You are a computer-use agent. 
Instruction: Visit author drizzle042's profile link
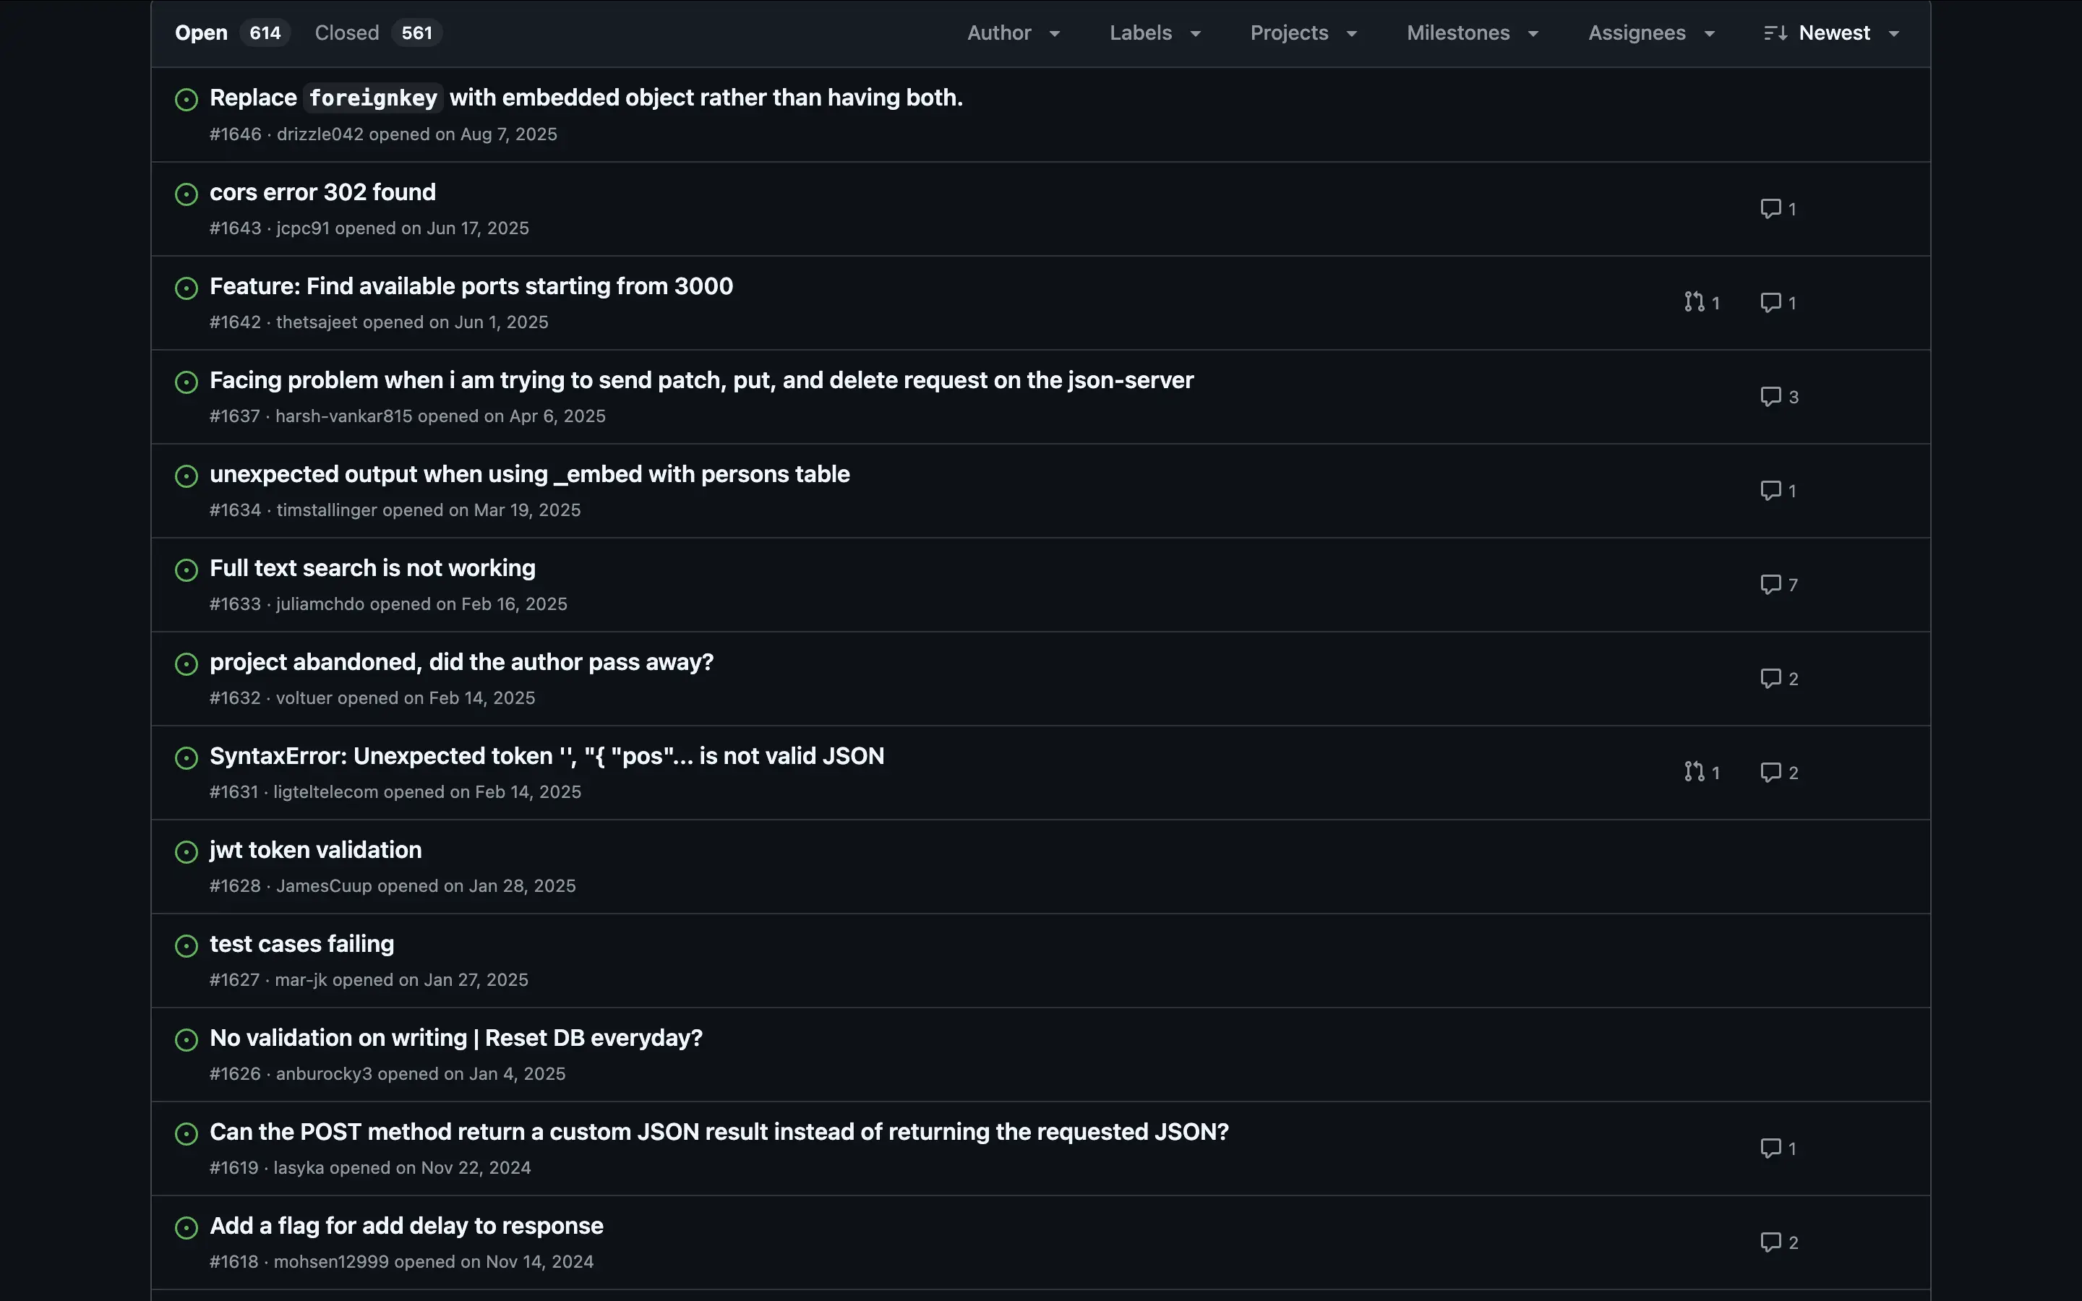(x=320, y=135)
